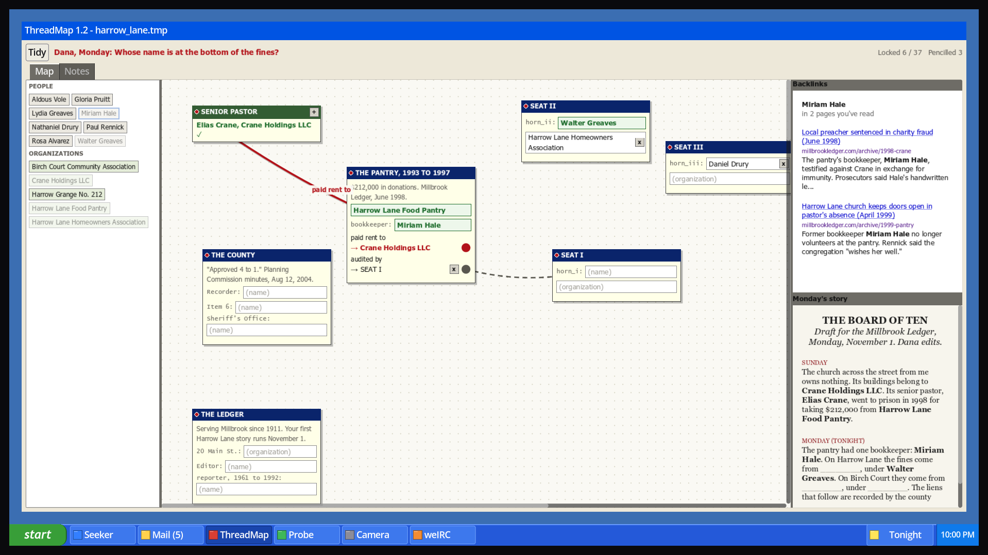Click the Seat III card diamond icon

(x=670, y=147)
